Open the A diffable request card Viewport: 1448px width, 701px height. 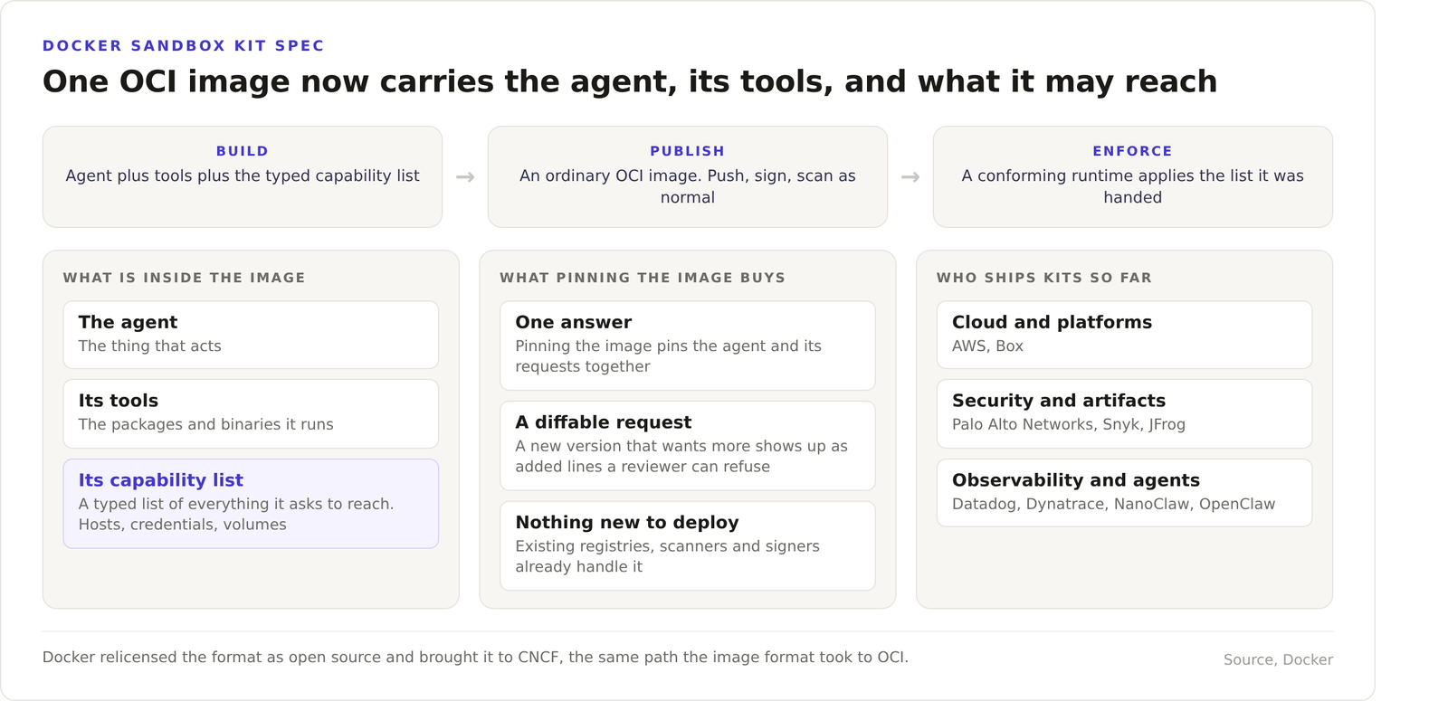coord(688,446)
